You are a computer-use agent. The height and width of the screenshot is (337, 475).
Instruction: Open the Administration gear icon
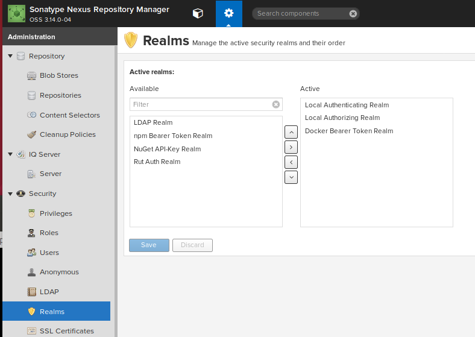pyautogui.click(x=228, y=13)
